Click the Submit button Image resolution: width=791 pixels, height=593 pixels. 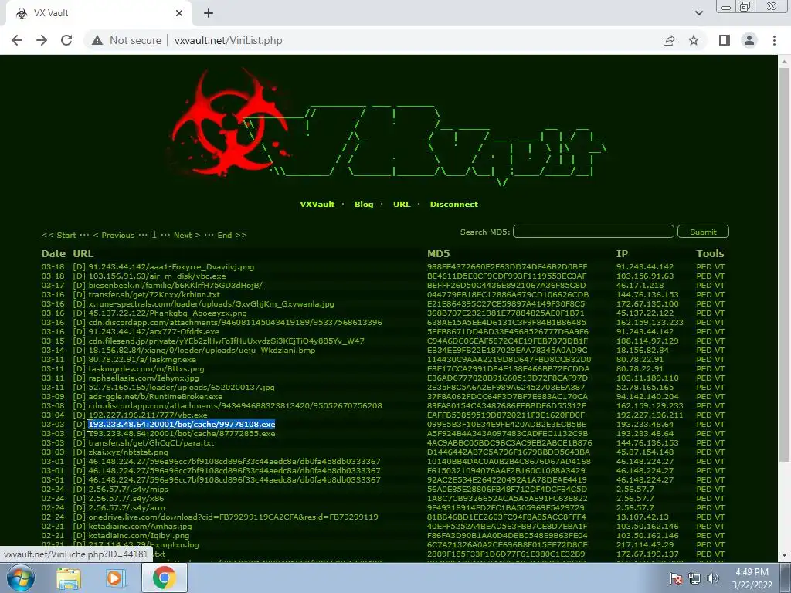coord(703,232)
